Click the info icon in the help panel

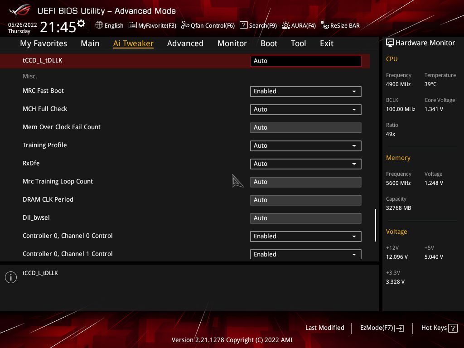(11, 277)
